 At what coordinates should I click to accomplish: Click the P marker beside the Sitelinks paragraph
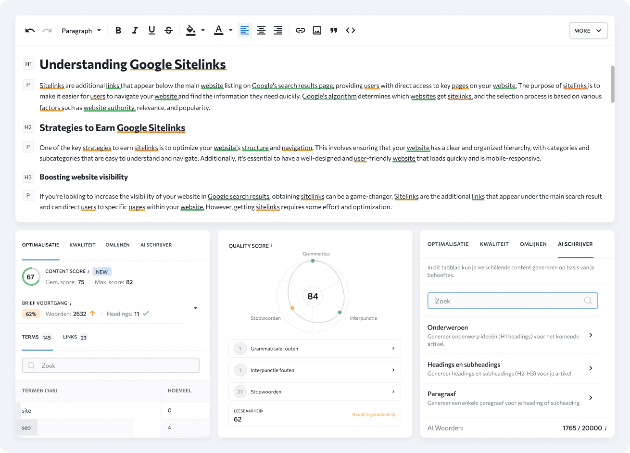point(28,85)
